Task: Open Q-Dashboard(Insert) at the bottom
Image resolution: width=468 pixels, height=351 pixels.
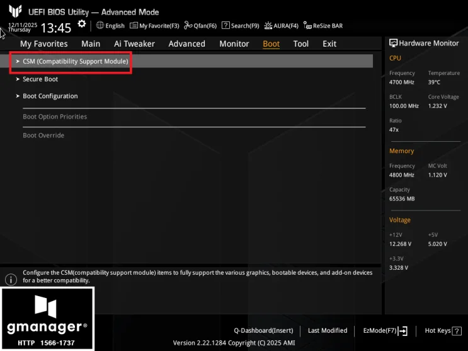Action: click(263, 331)
